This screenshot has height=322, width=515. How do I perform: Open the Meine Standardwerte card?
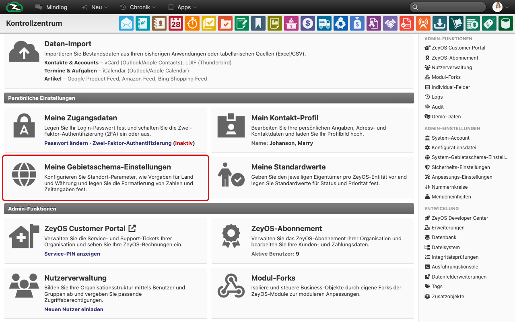click(313, 178)
